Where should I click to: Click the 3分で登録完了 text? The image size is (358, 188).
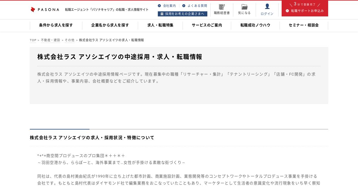click(305, 4)
